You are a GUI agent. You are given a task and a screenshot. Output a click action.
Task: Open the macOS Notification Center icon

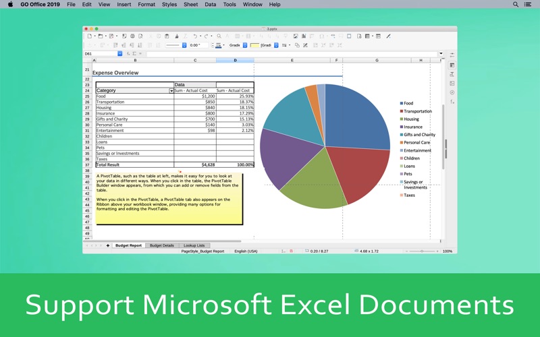coord(528,5)
